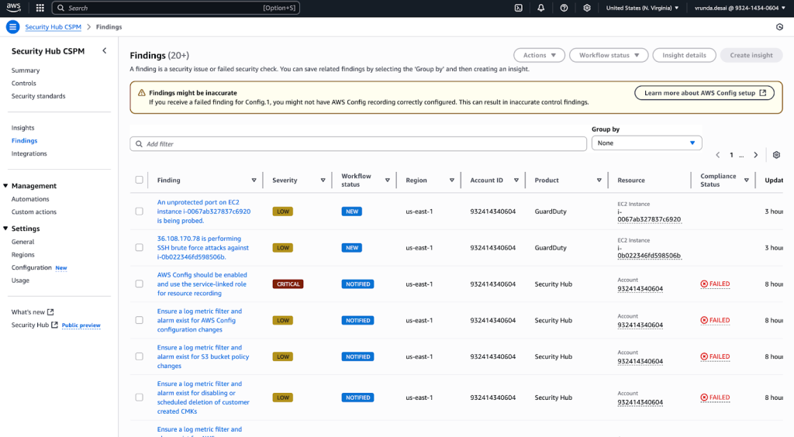The image size is (794, 437).
Task: Sort by the Finding column arrow
Action: pyautogui.click(x=254, y=181)
